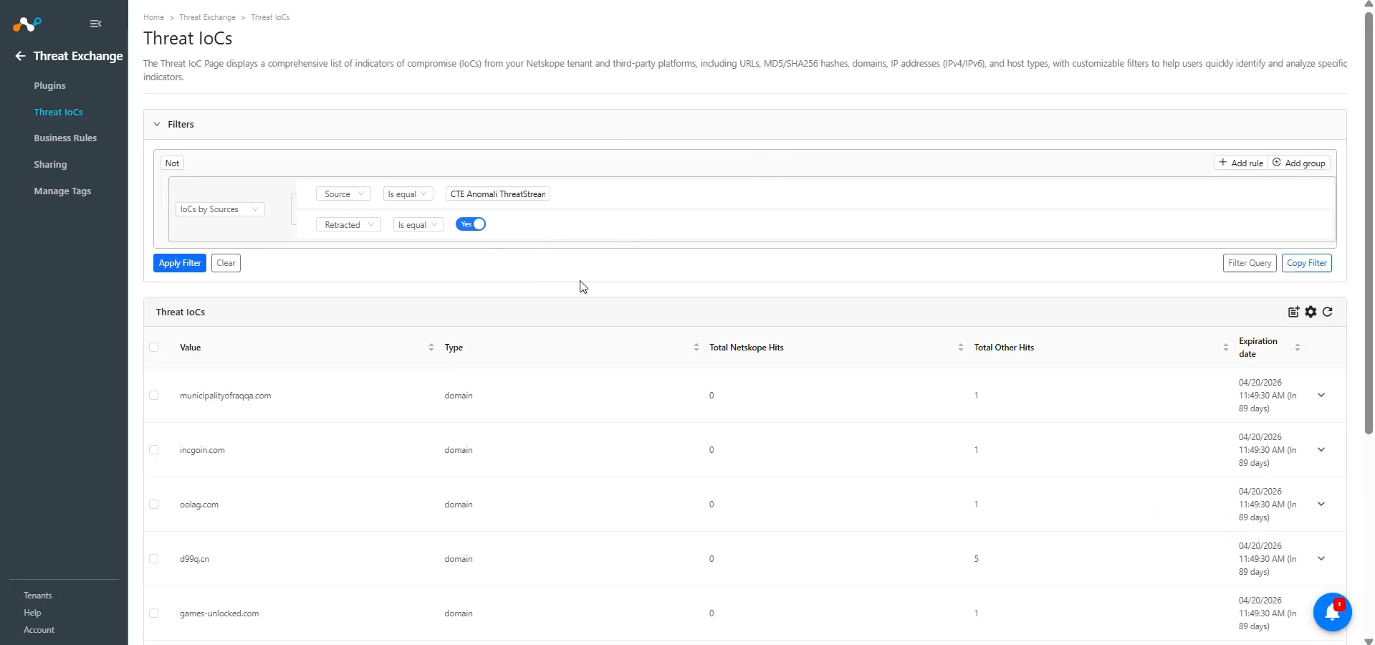Click the municipalityofraqqa.com value
Screen dimensions: 1375x645
point(225,396)
